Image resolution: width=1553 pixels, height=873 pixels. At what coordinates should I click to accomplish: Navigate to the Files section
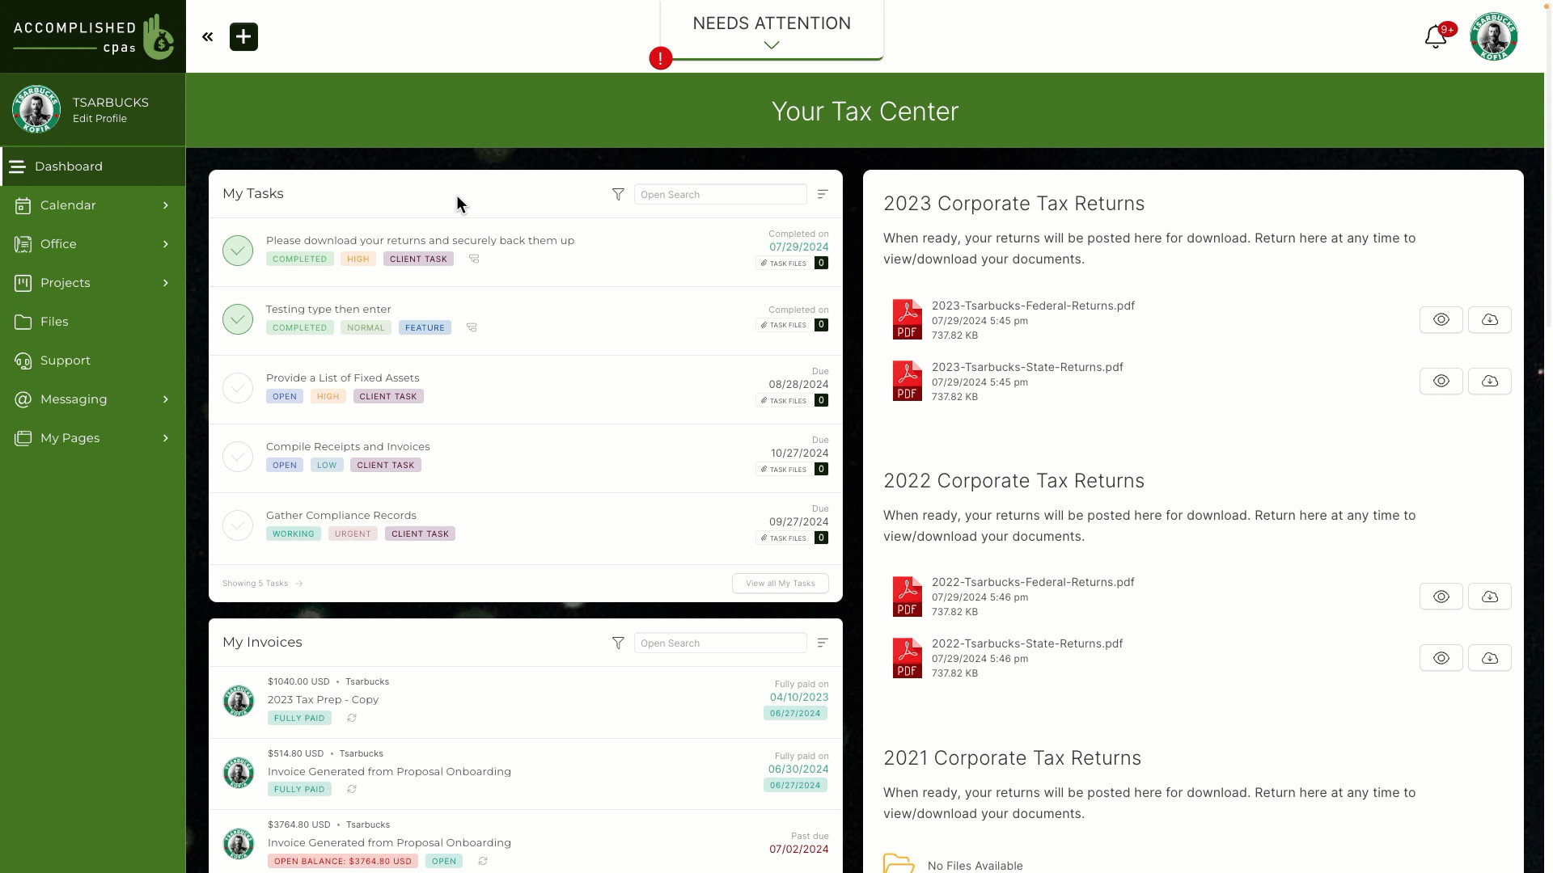coord(54,321)
